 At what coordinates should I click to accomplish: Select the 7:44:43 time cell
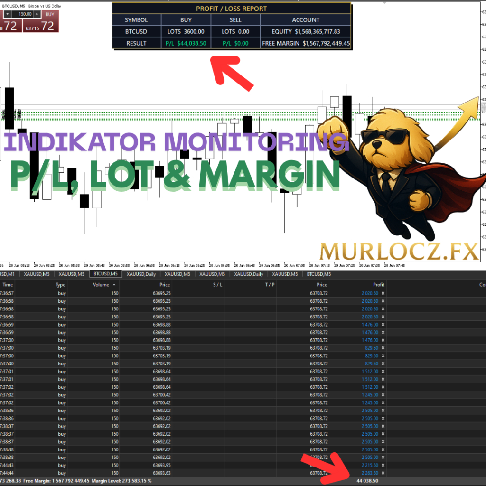coord(7,465)
